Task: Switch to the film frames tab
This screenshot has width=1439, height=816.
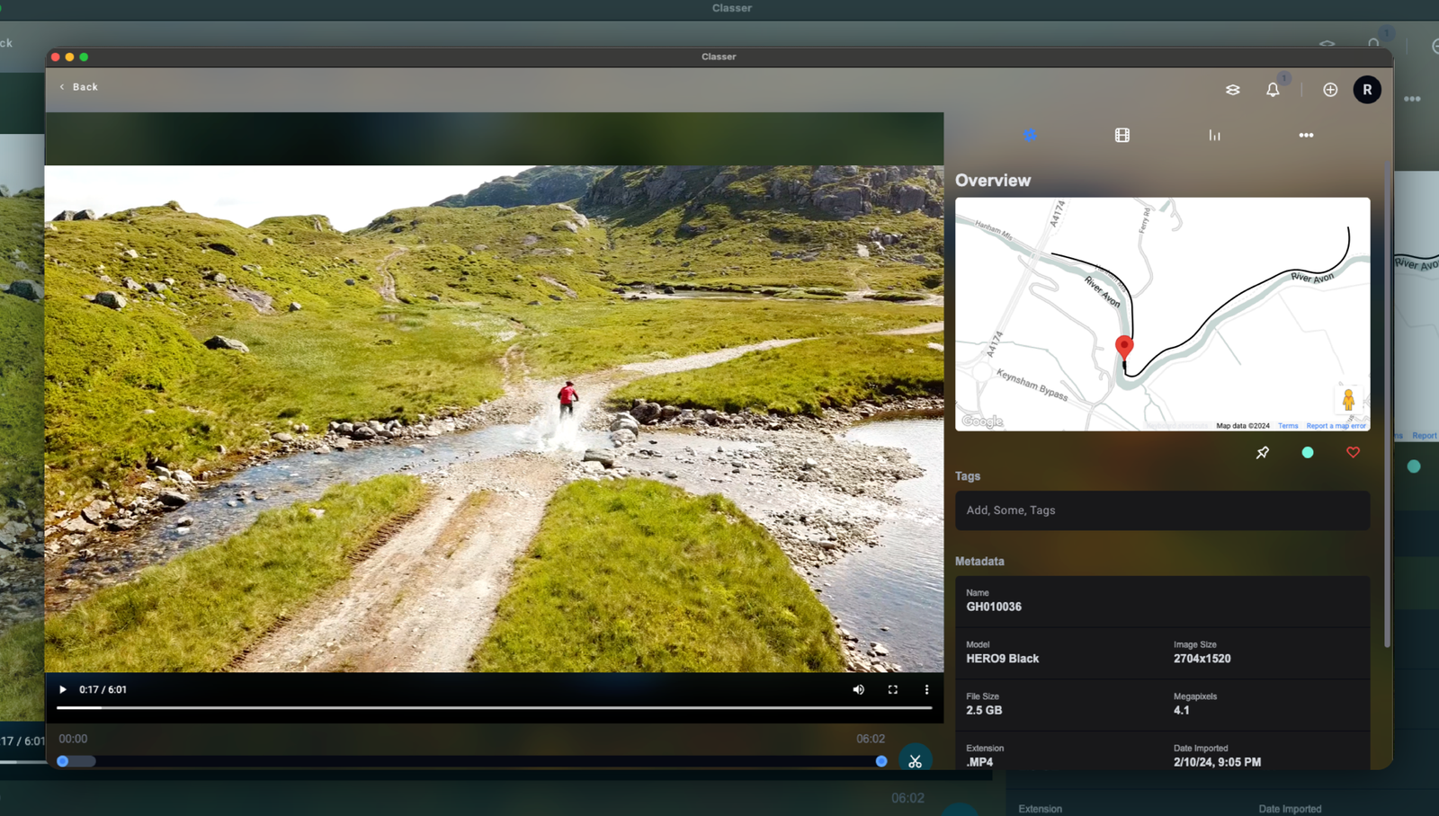Action: [1122, 136]
